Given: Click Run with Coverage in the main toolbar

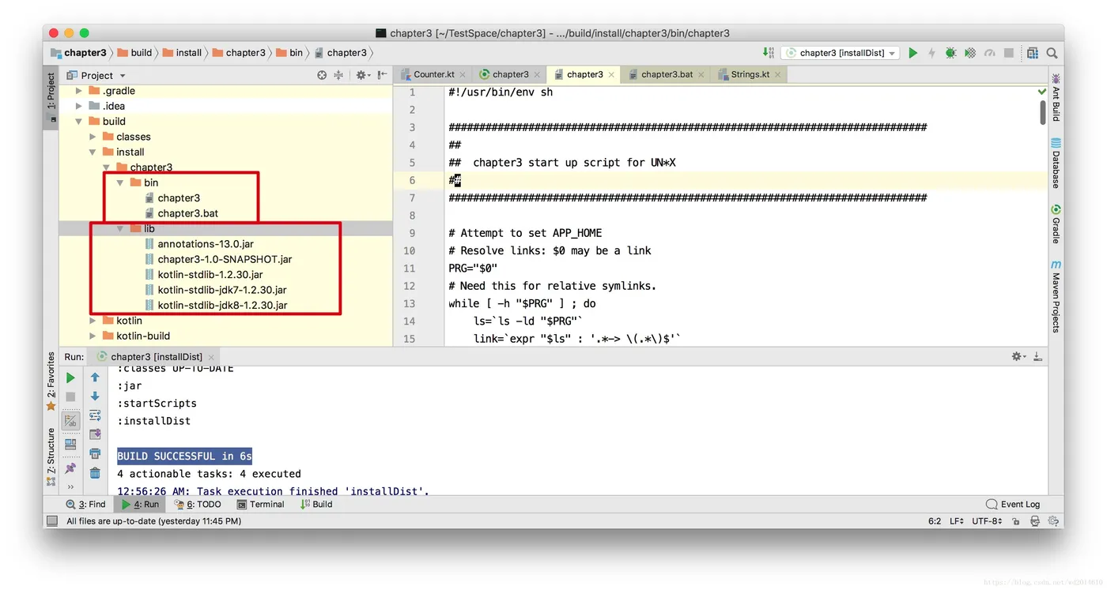Looking at the screenshot, I should 970,53.
